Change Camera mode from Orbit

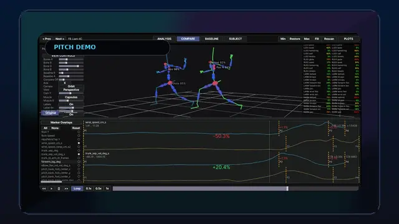(71, 86)
